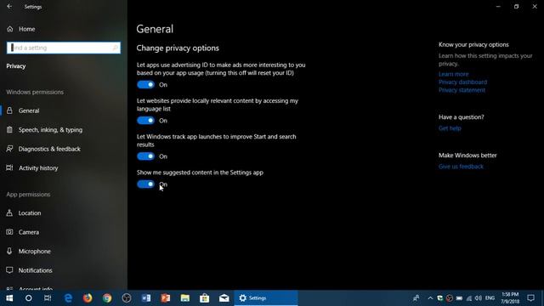
Task: Go back with the Settings back arrow
Action: click(x=9, y=6)
